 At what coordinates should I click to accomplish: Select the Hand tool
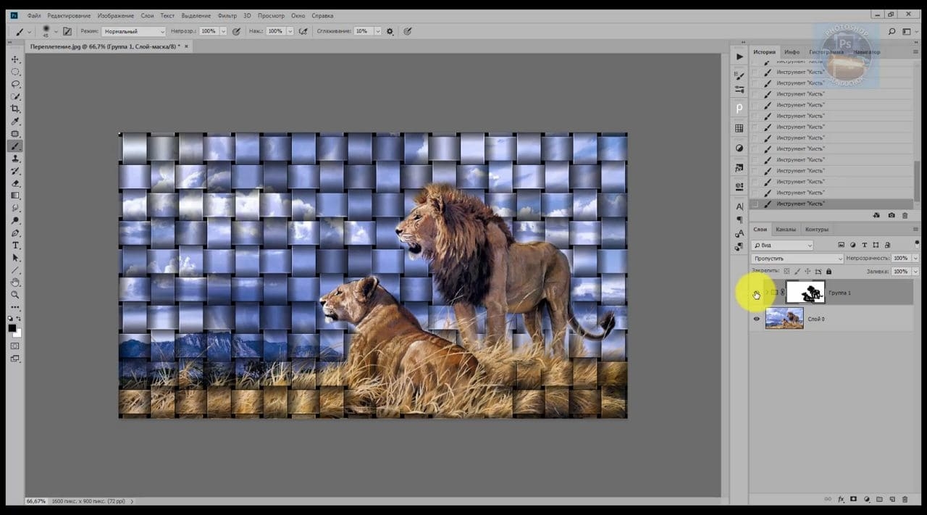(x=15, y=282)
